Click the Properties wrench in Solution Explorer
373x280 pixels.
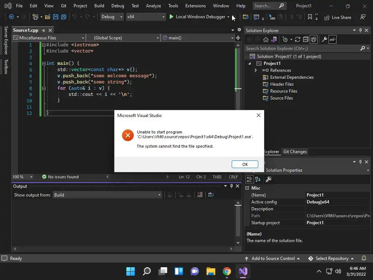(x=324, y=39)
